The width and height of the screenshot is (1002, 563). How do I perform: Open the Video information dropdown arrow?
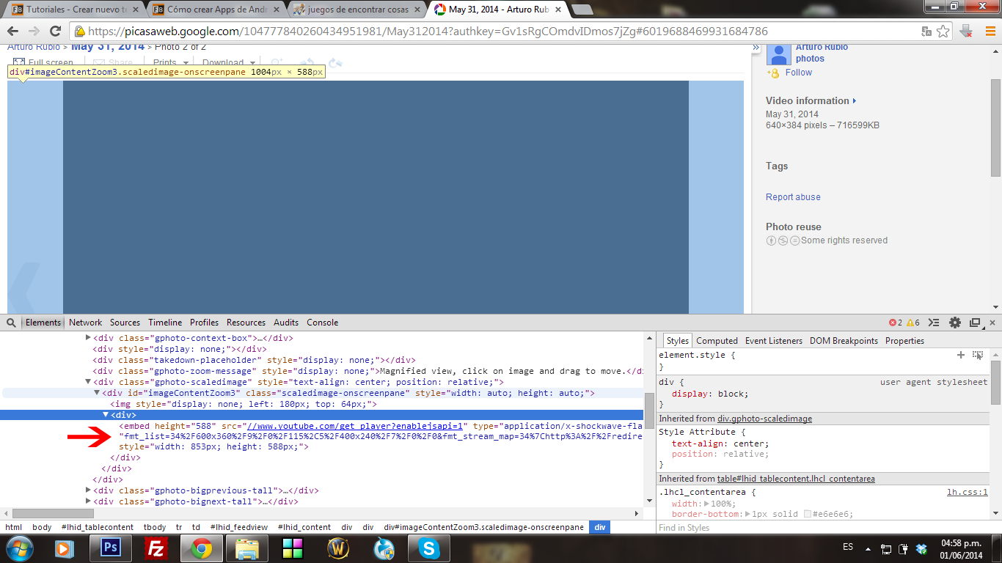[855, 101]
